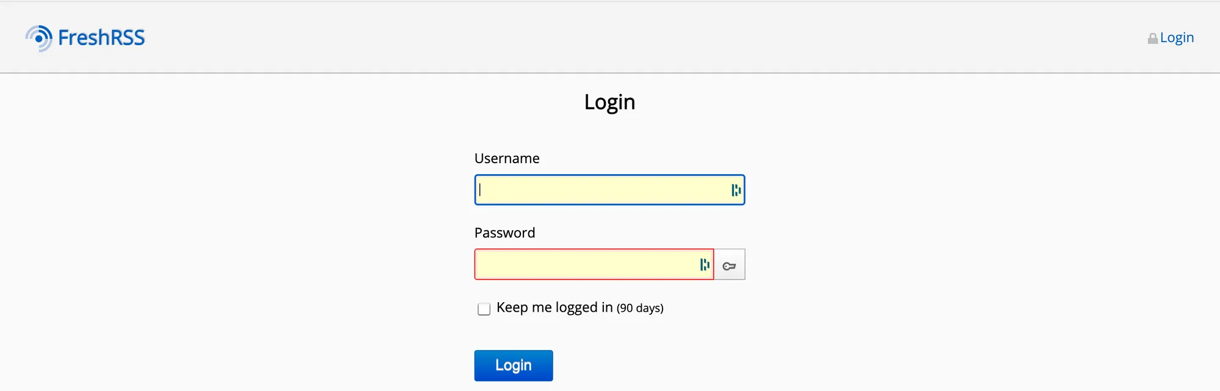1220x391 pixels.
Task: Click the FreshRSS wordmark in the header
Action: [101, 38]
